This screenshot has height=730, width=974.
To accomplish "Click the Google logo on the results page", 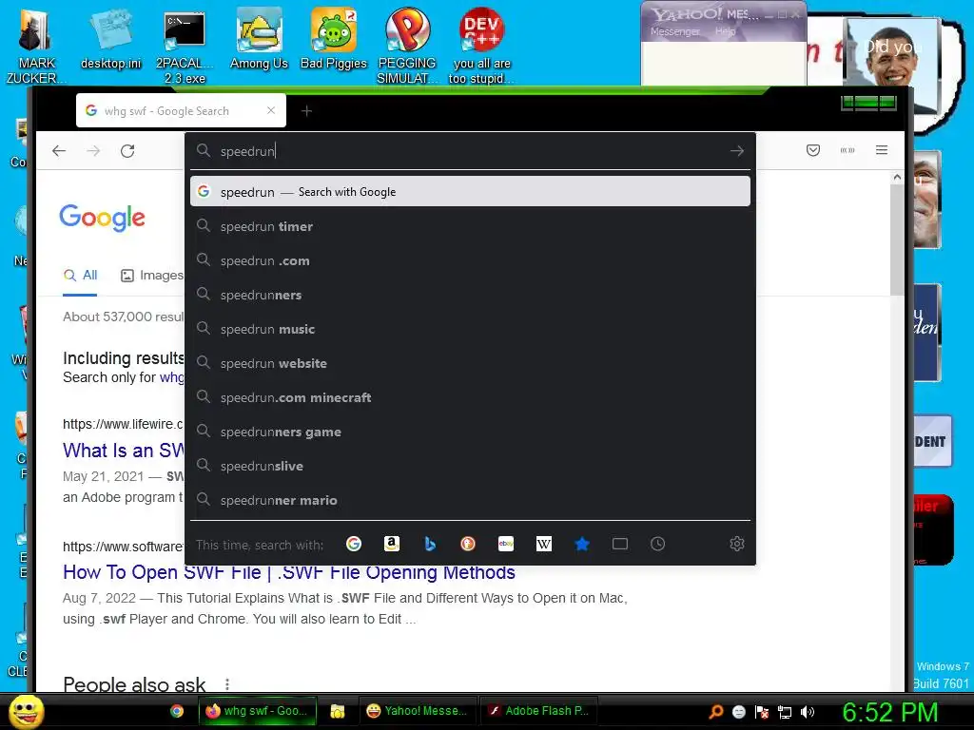I will [x=103, y=218].
